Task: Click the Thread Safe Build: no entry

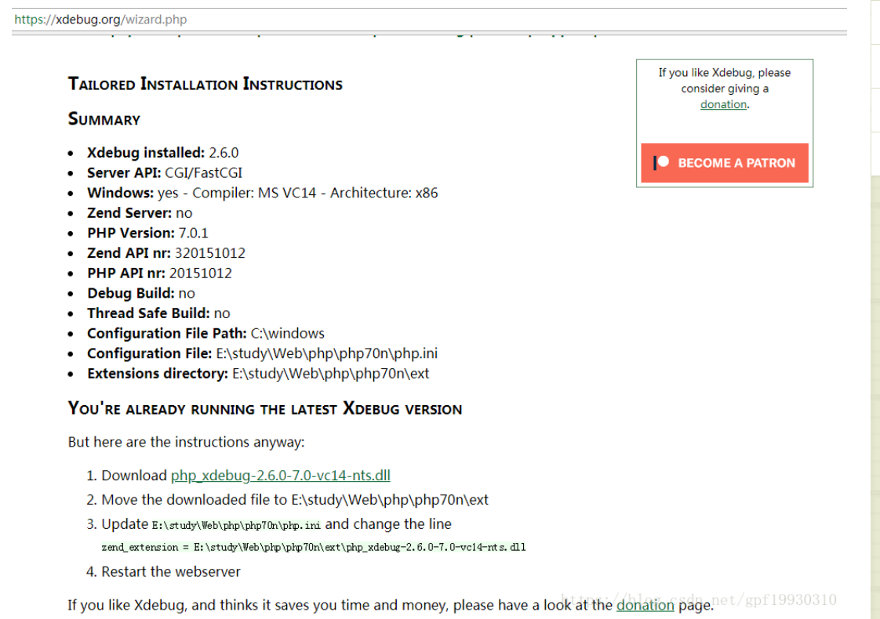Action: 158,313
